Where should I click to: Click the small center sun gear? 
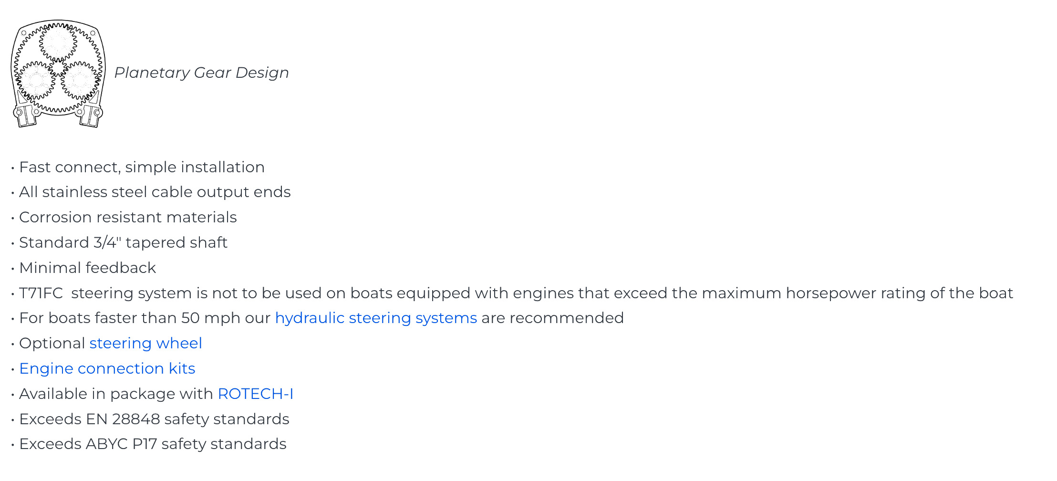pos(58,68)
